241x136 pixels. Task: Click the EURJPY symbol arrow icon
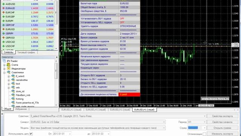[3, 21]
